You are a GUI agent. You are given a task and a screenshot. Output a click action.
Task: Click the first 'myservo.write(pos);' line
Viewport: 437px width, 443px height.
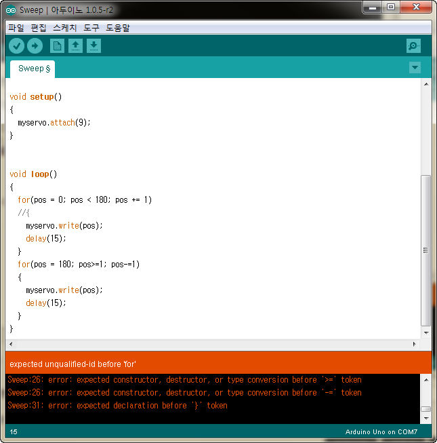point(64,226)
